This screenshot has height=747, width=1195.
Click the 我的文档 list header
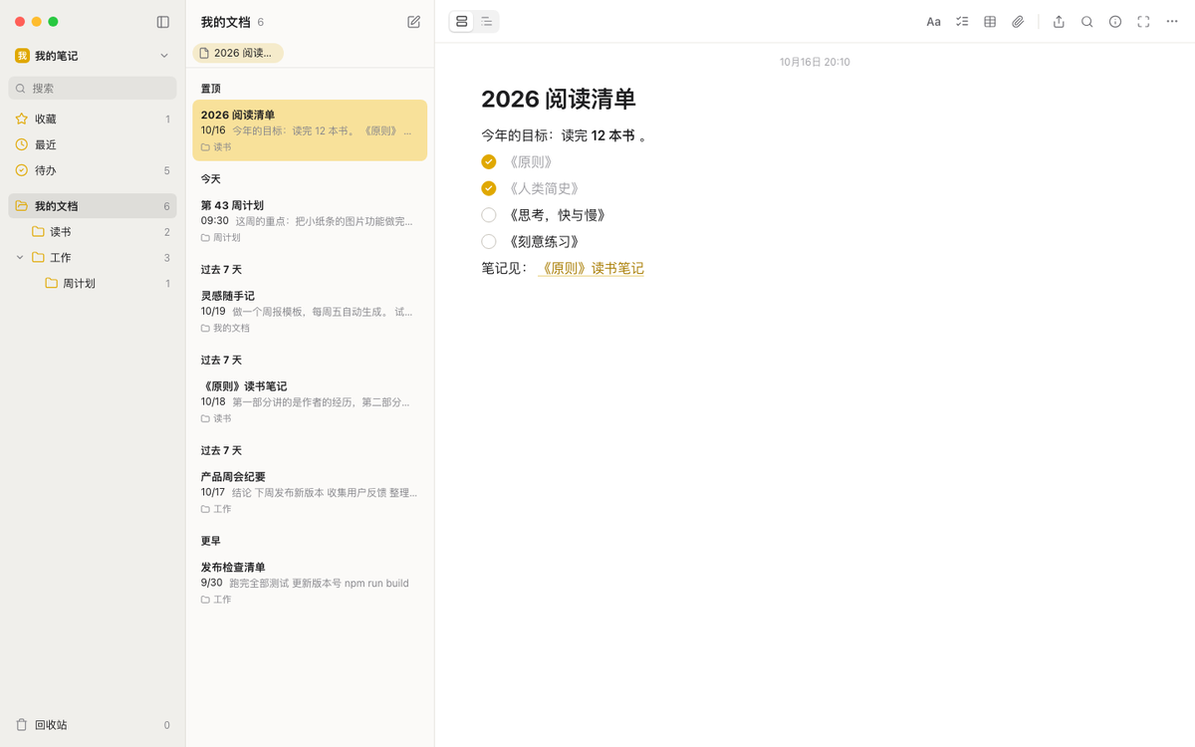226,22
